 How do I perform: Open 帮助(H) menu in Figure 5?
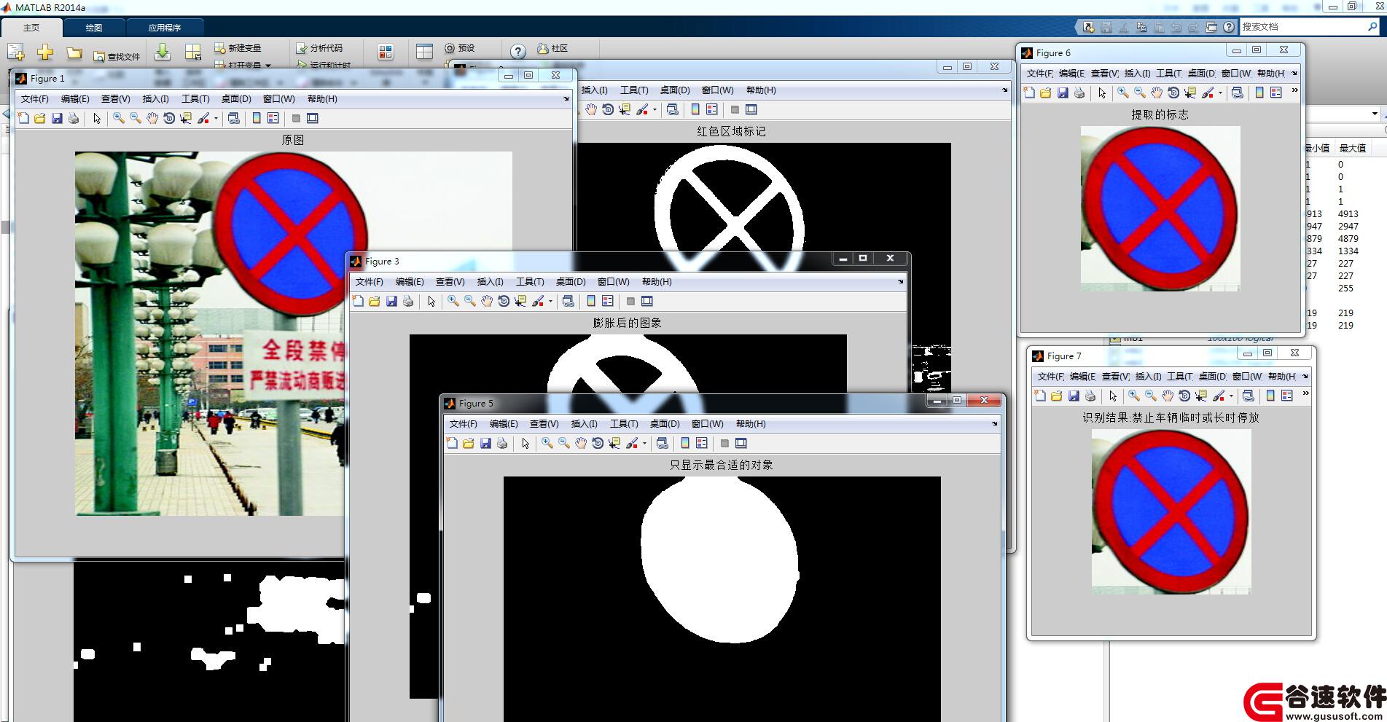(751, 424)
